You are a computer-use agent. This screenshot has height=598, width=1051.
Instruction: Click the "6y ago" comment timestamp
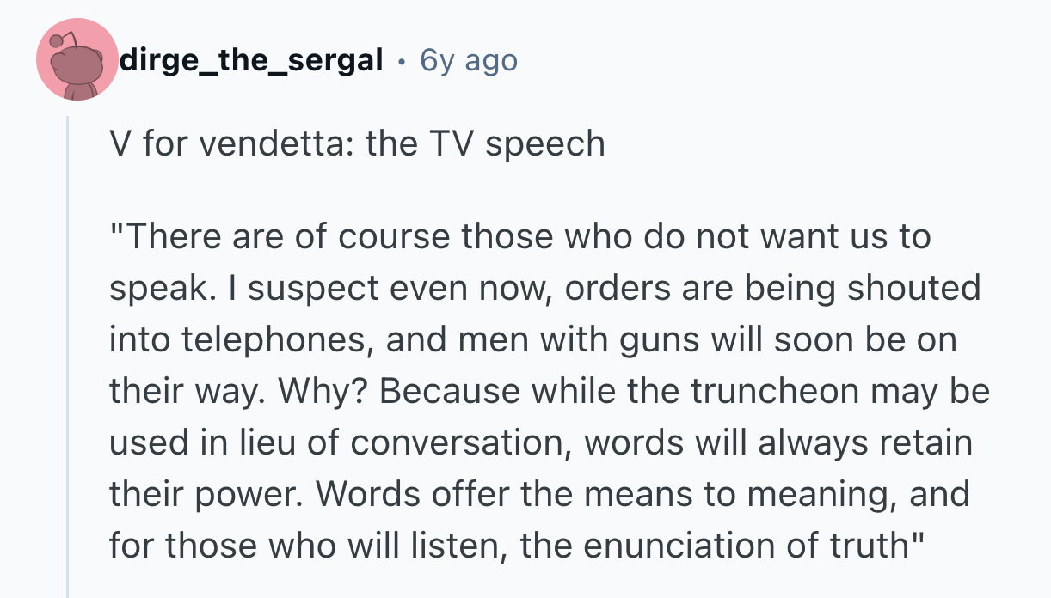tap(469, 60)
